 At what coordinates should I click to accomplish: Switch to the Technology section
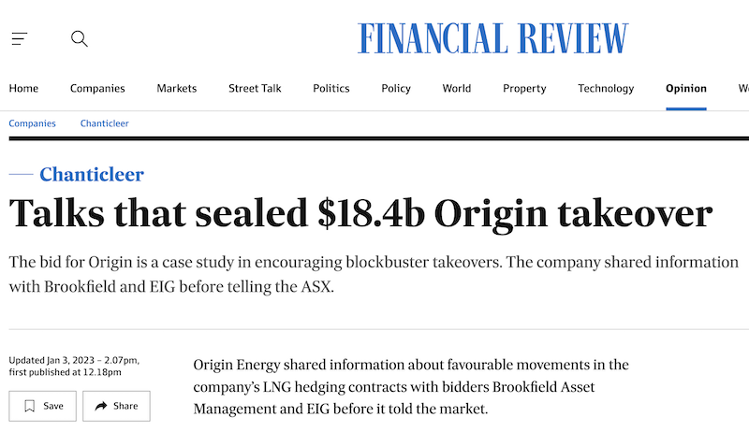(x=606, y=89)
